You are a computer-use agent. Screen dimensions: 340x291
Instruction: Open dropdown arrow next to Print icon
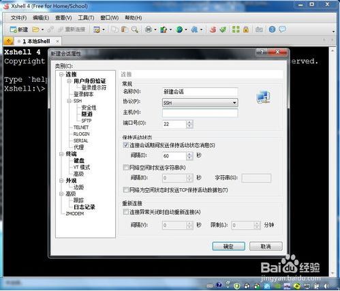pyautogui.click(x=155, y=29)
